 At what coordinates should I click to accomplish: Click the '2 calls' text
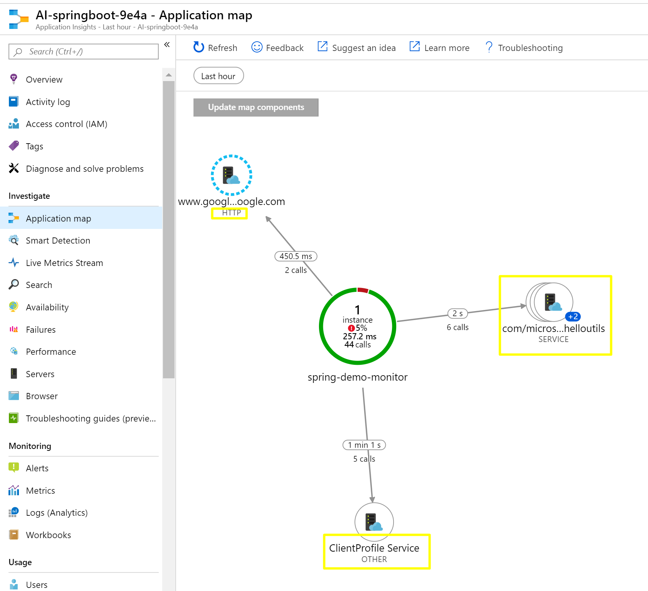pos(296,270)
